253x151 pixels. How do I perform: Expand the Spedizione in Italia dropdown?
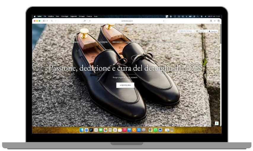pyautogui.click(x=186, y=31)
